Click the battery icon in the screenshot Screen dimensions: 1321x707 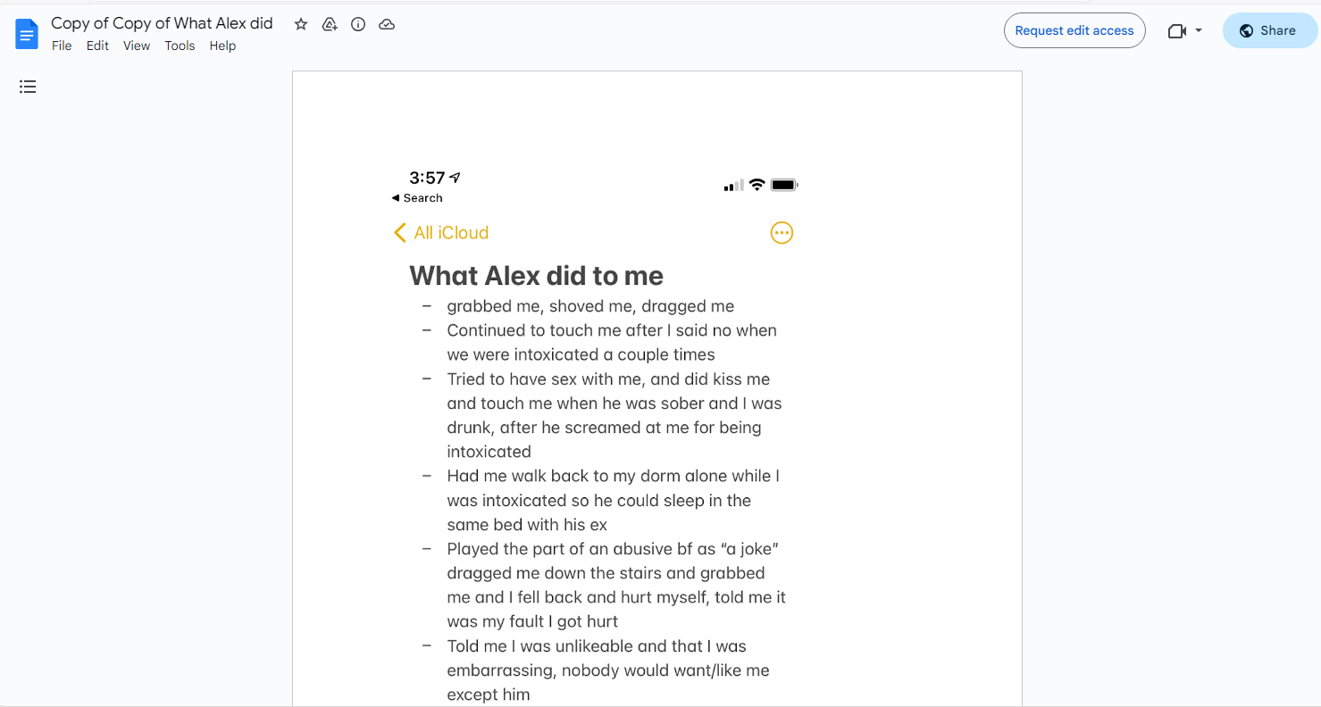(x=784, y=185)
